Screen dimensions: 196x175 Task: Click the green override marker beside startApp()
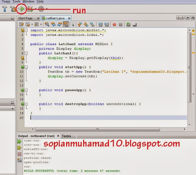22,67
